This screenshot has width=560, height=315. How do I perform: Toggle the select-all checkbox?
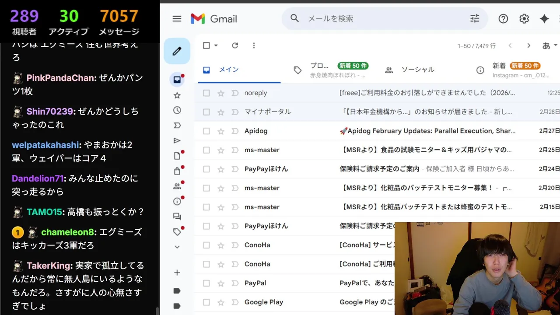(x=206, y=45)
